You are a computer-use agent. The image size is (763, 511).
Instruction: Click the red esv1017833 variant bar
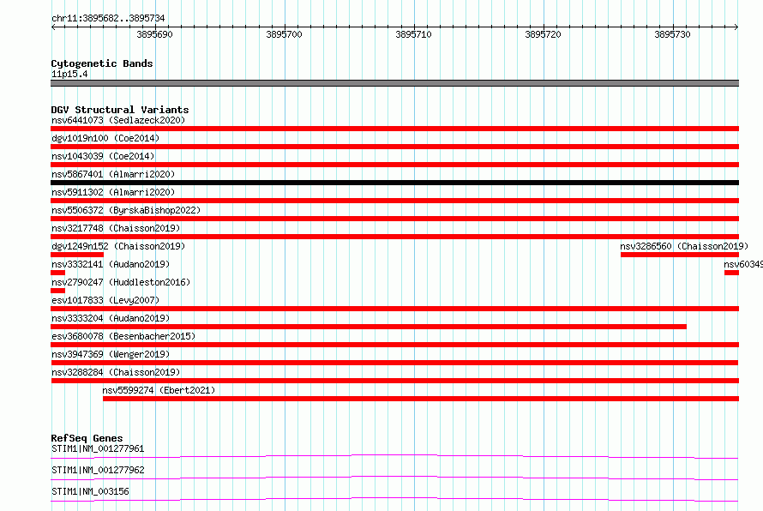[394, 309]
